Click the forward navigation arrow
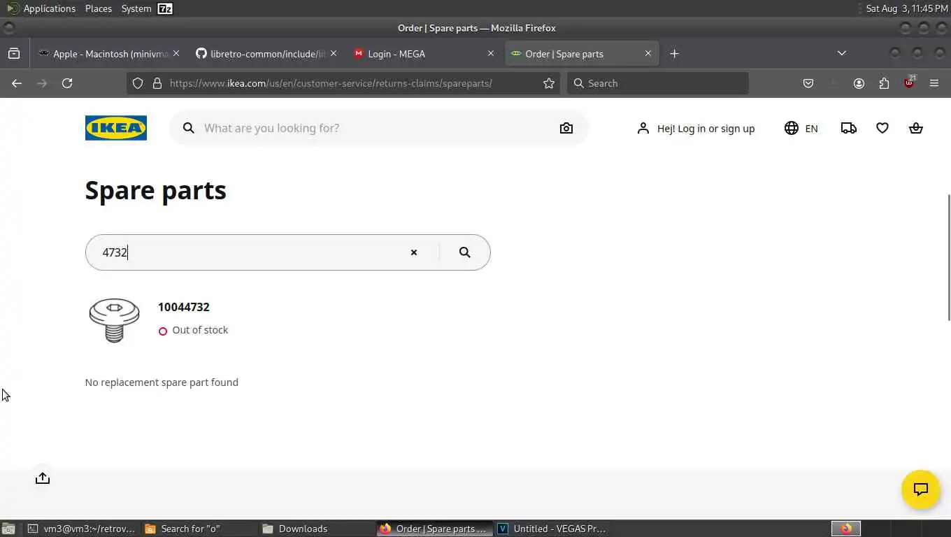Screen dimensions: 951x537 [x=42, y=83]
